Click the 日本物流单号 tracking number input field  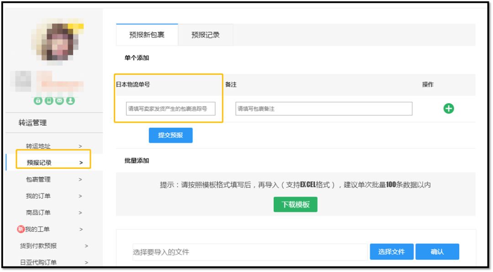tap(169, 109)
